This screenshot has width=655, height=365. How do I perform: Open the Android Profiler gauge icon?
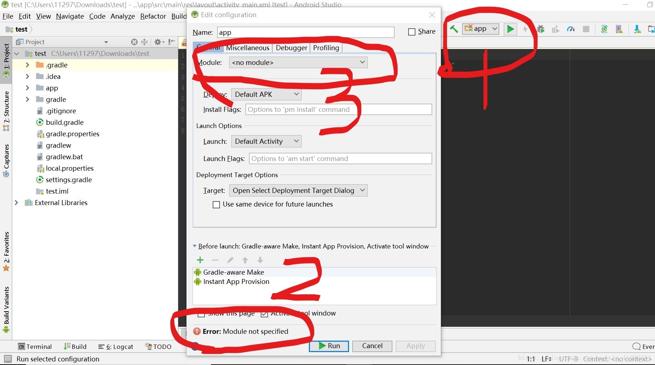571,29
